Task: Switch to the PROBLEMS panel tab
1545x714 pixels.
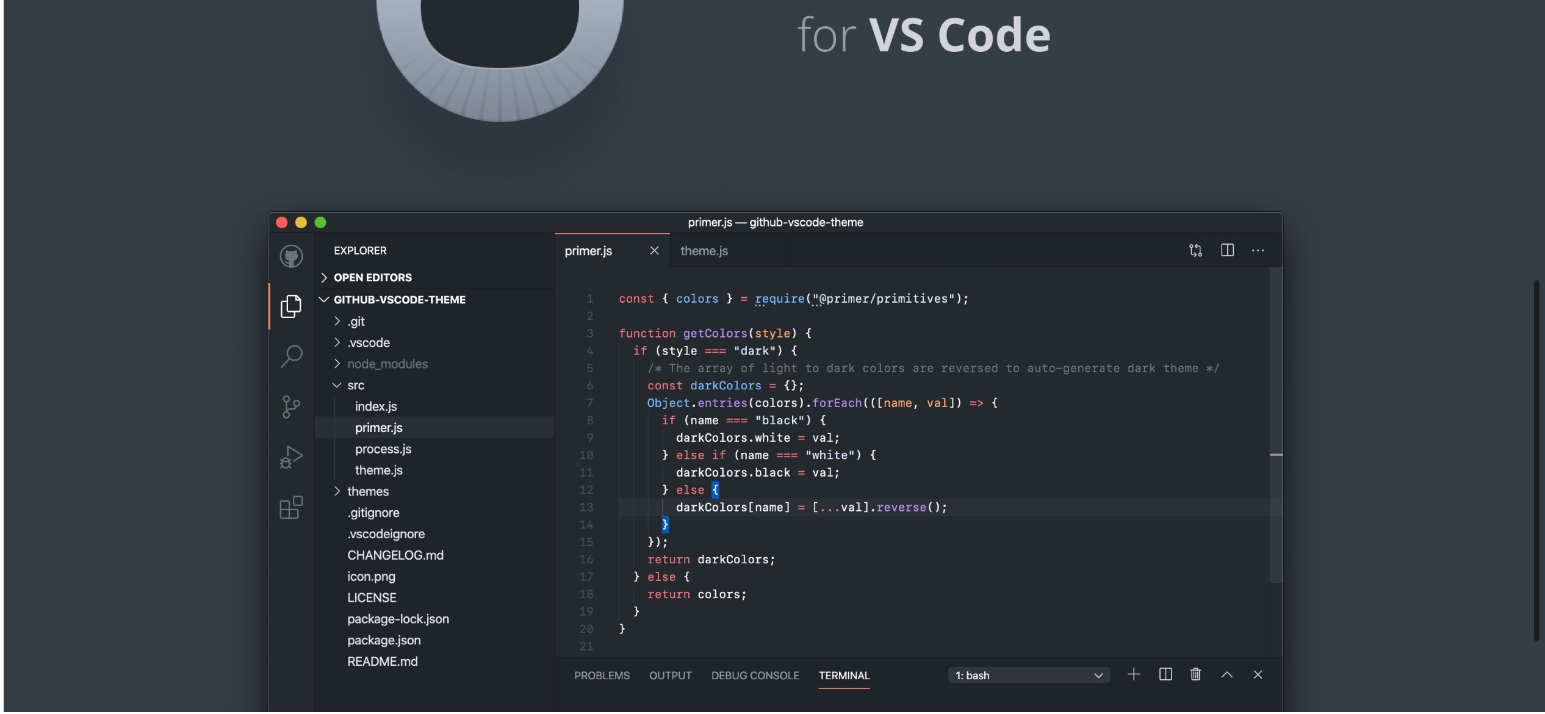Action: tap(602, 676)
